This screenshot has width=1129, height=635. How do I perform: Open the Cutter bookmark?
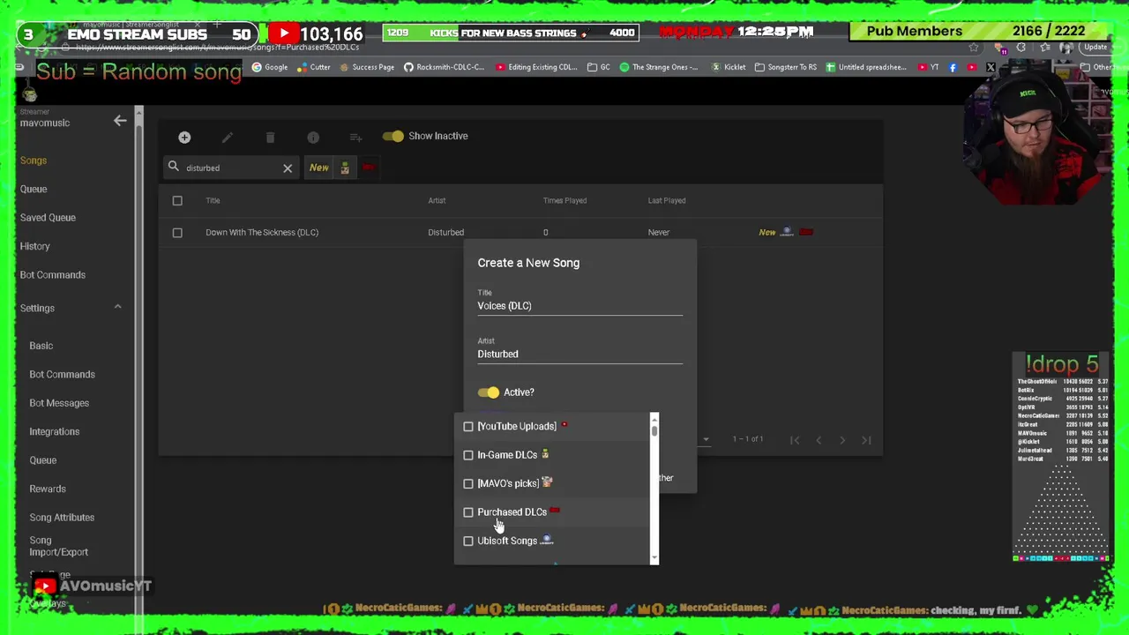point(314,67)
